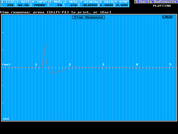Open the 7:WINDOW .BLACKH option
The width and height of the screenshot is (178, 134).
click(89, 3)
